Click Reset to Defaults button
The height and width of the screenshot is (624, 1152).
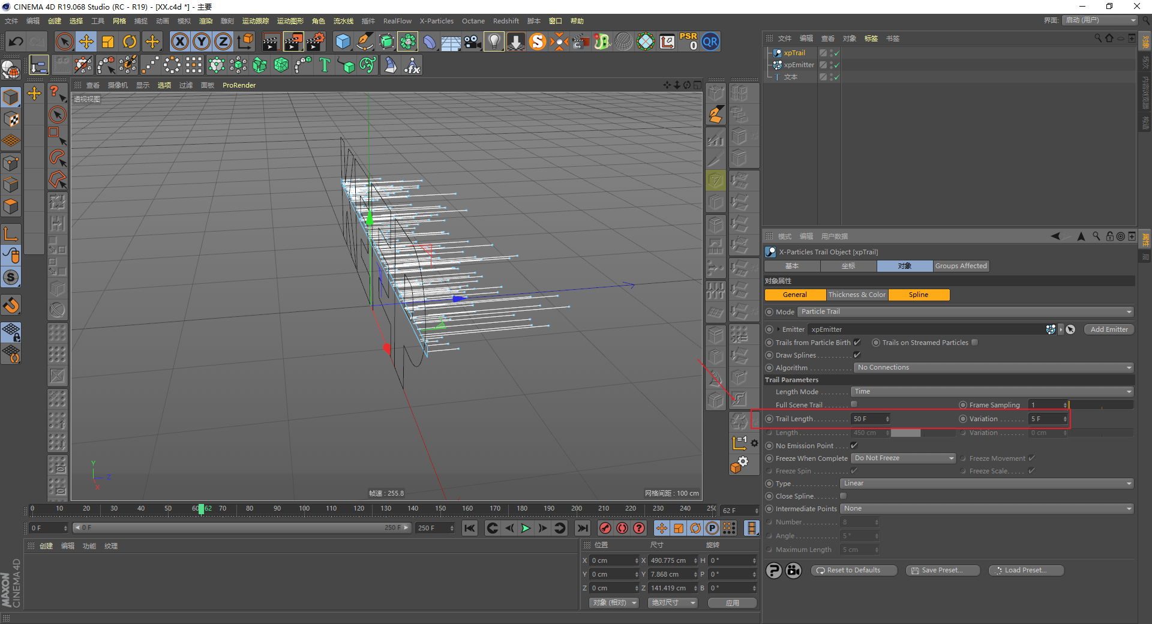tap(854, 570)
